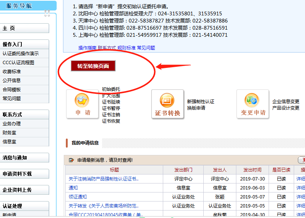This screenshot has width=305, height=218.
Task: Click the notepad icon beside 申请最新消息
Action: [x=71, y=160]
